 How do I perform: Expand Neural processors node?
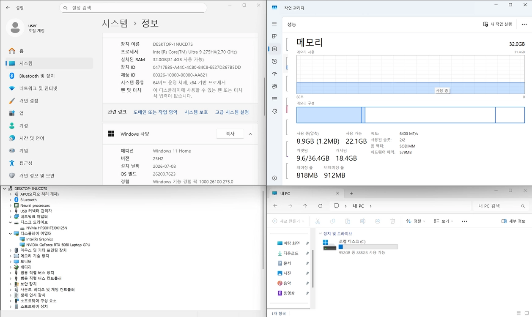[x=11, y=205]
